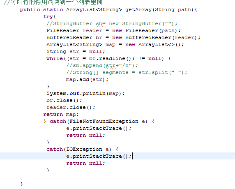Click 'return map;' statement

click(x=61, y=114)
